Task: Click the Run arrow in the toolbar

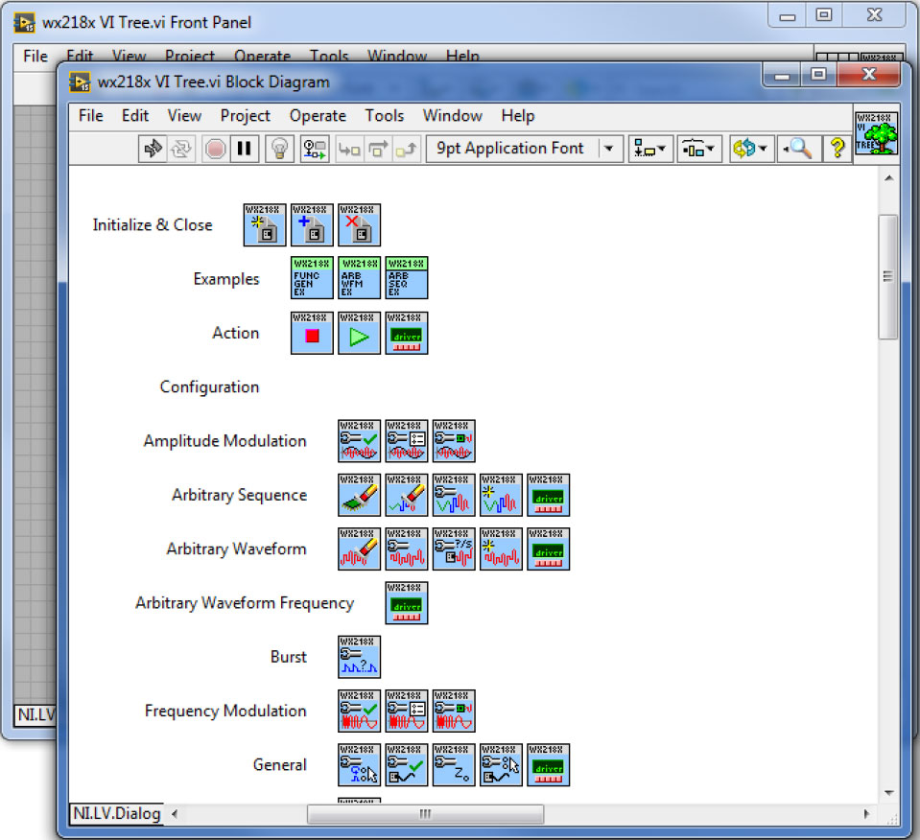Action: pos(152,149)
